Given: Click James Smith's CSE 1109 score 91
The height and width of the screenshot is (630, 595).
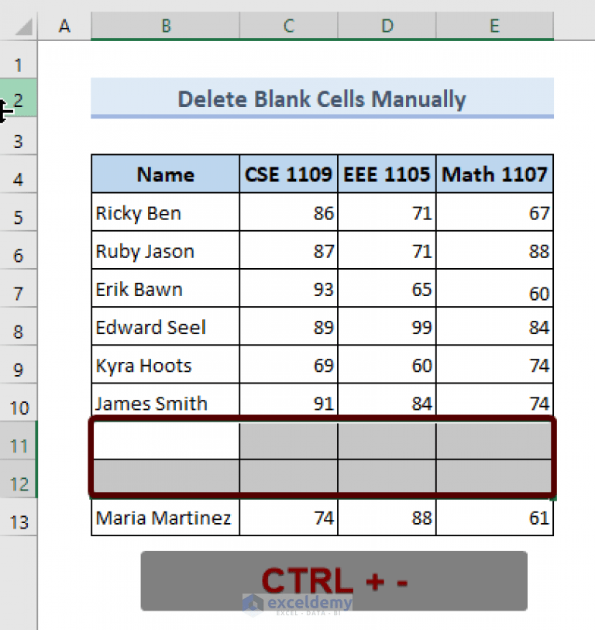Looking at the screenshot, I should 289,401.
